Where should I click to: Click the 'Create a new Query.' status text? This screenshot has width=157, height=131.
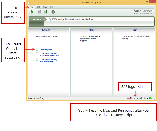[37, 98]
